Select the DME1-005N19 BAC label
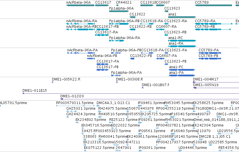Image resolution: width=239 pixels, height=152 pixels. (206, 85)
